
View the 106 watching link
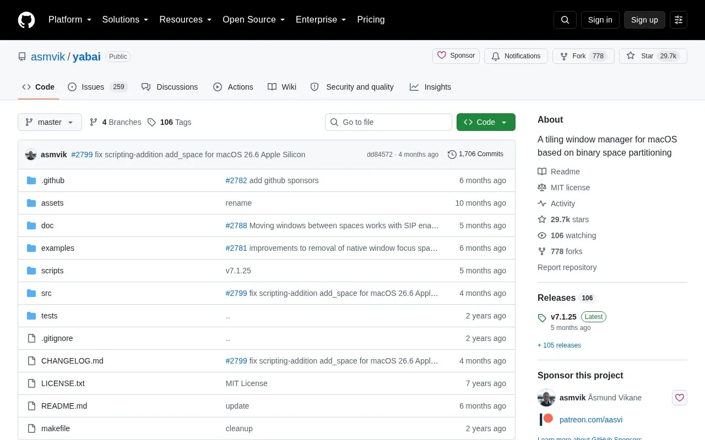pos(567,235)
